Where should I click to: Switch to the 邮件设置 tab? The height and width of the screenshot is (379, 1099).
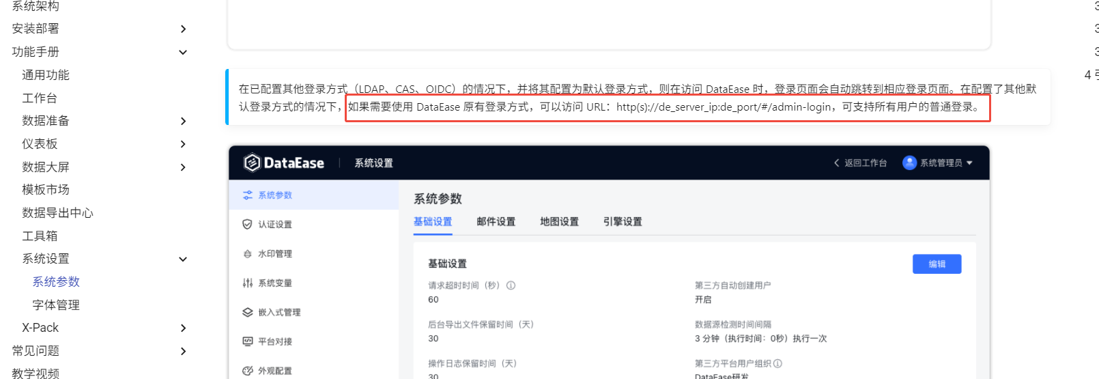[x=496, y=222]
